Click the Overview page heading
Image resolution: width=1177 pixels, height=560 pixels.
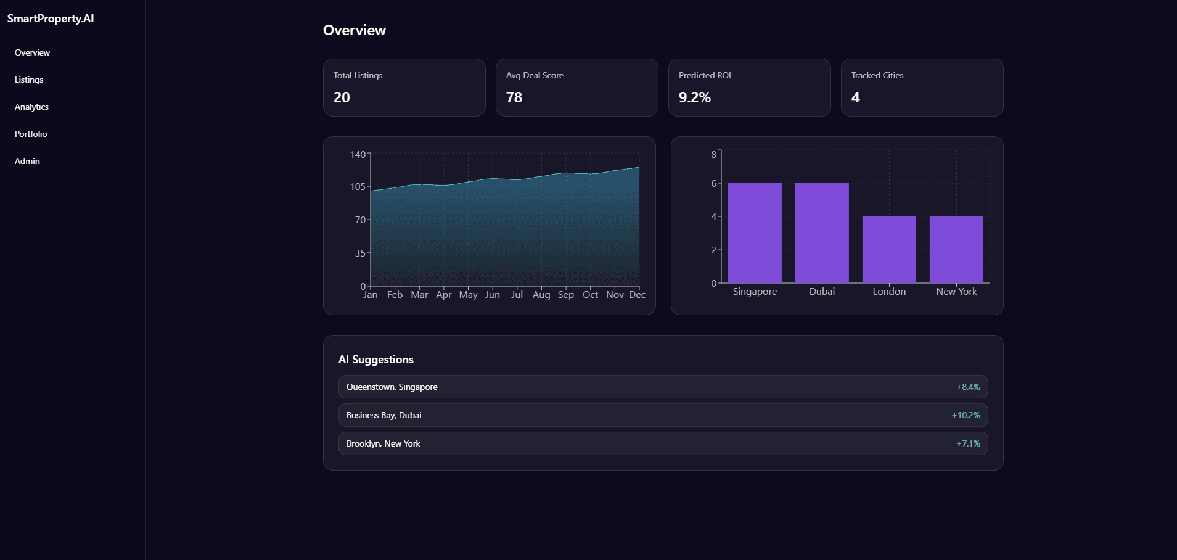coord(355,30)
